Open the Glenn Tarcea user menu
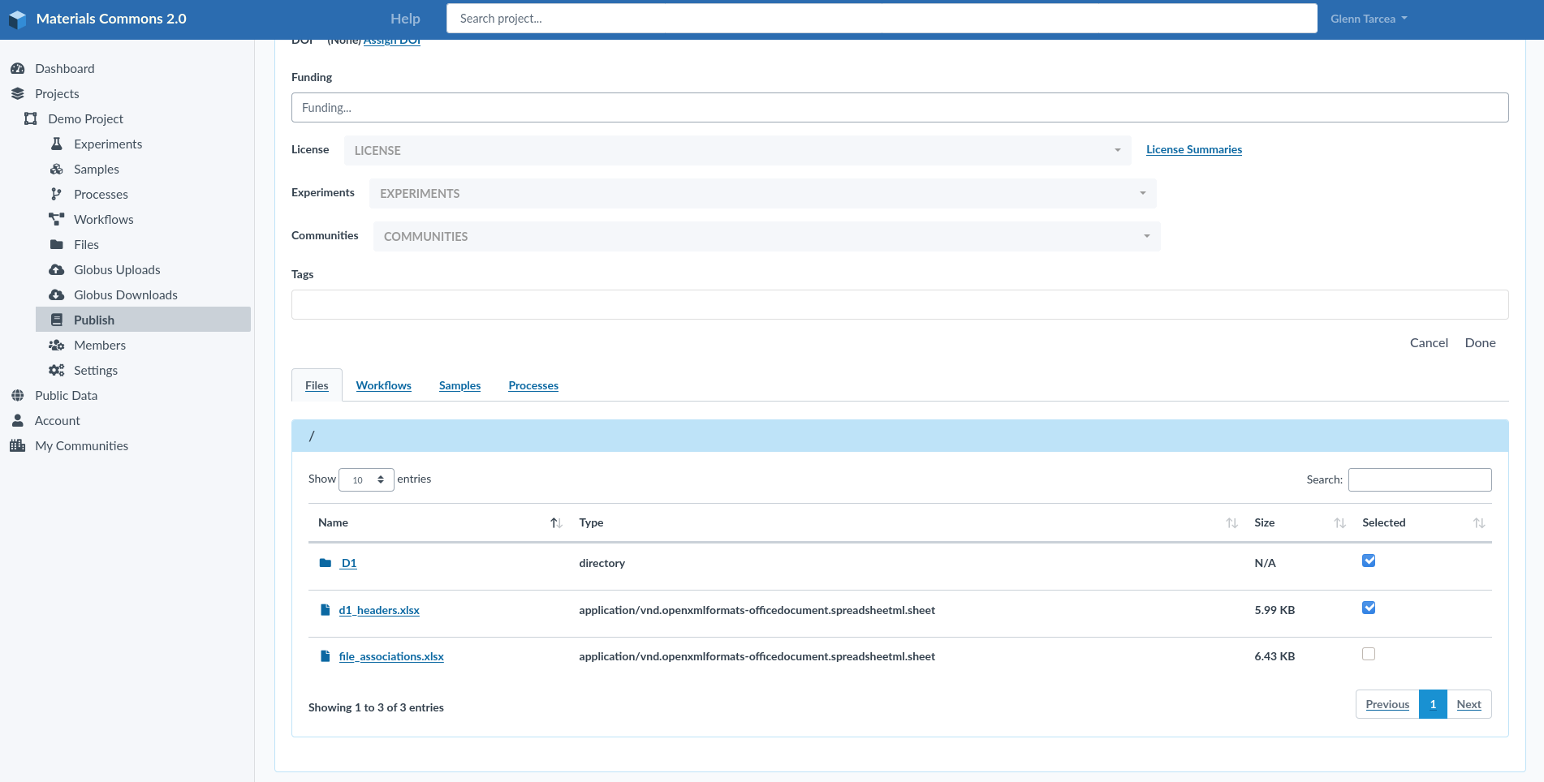 (1369, 19)
